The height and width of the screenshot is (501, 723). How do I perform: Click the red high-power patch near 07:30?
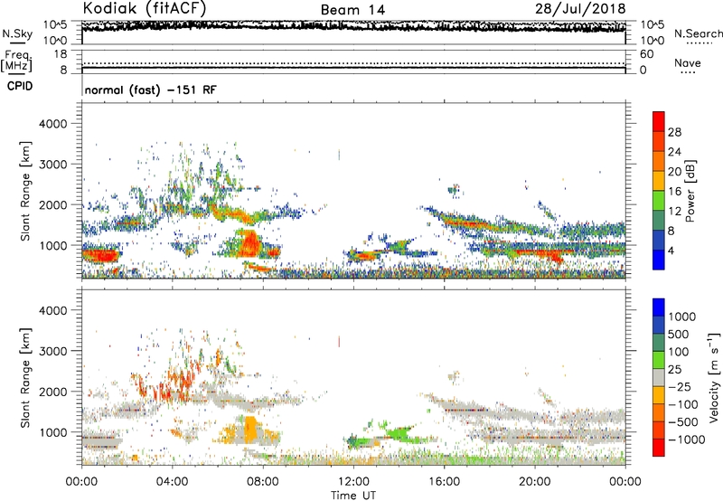[x=249, y=242]
